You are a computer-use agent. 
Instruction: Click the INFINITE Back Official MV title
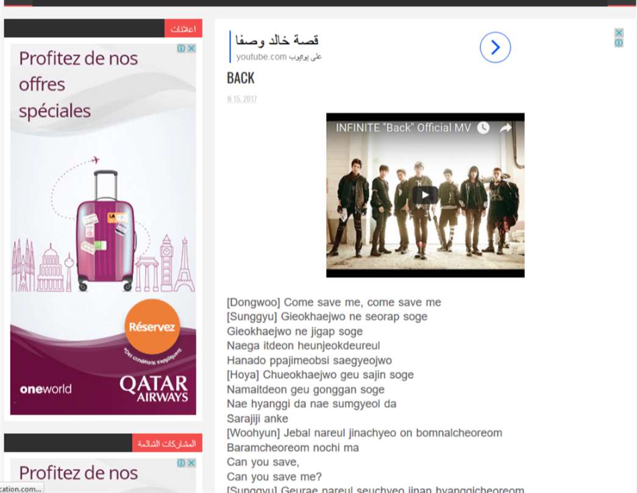point(403,128)
